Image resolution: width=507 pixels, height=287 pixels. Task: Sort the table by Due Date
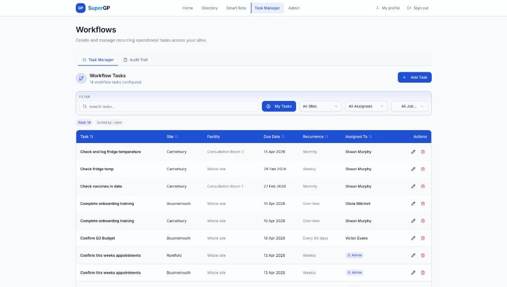(x=274, y=137)
